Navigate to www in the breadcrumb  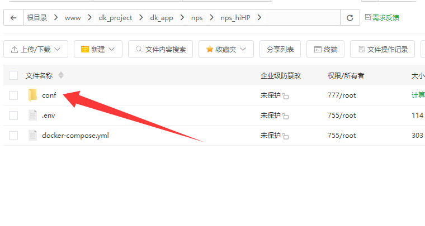73,18
